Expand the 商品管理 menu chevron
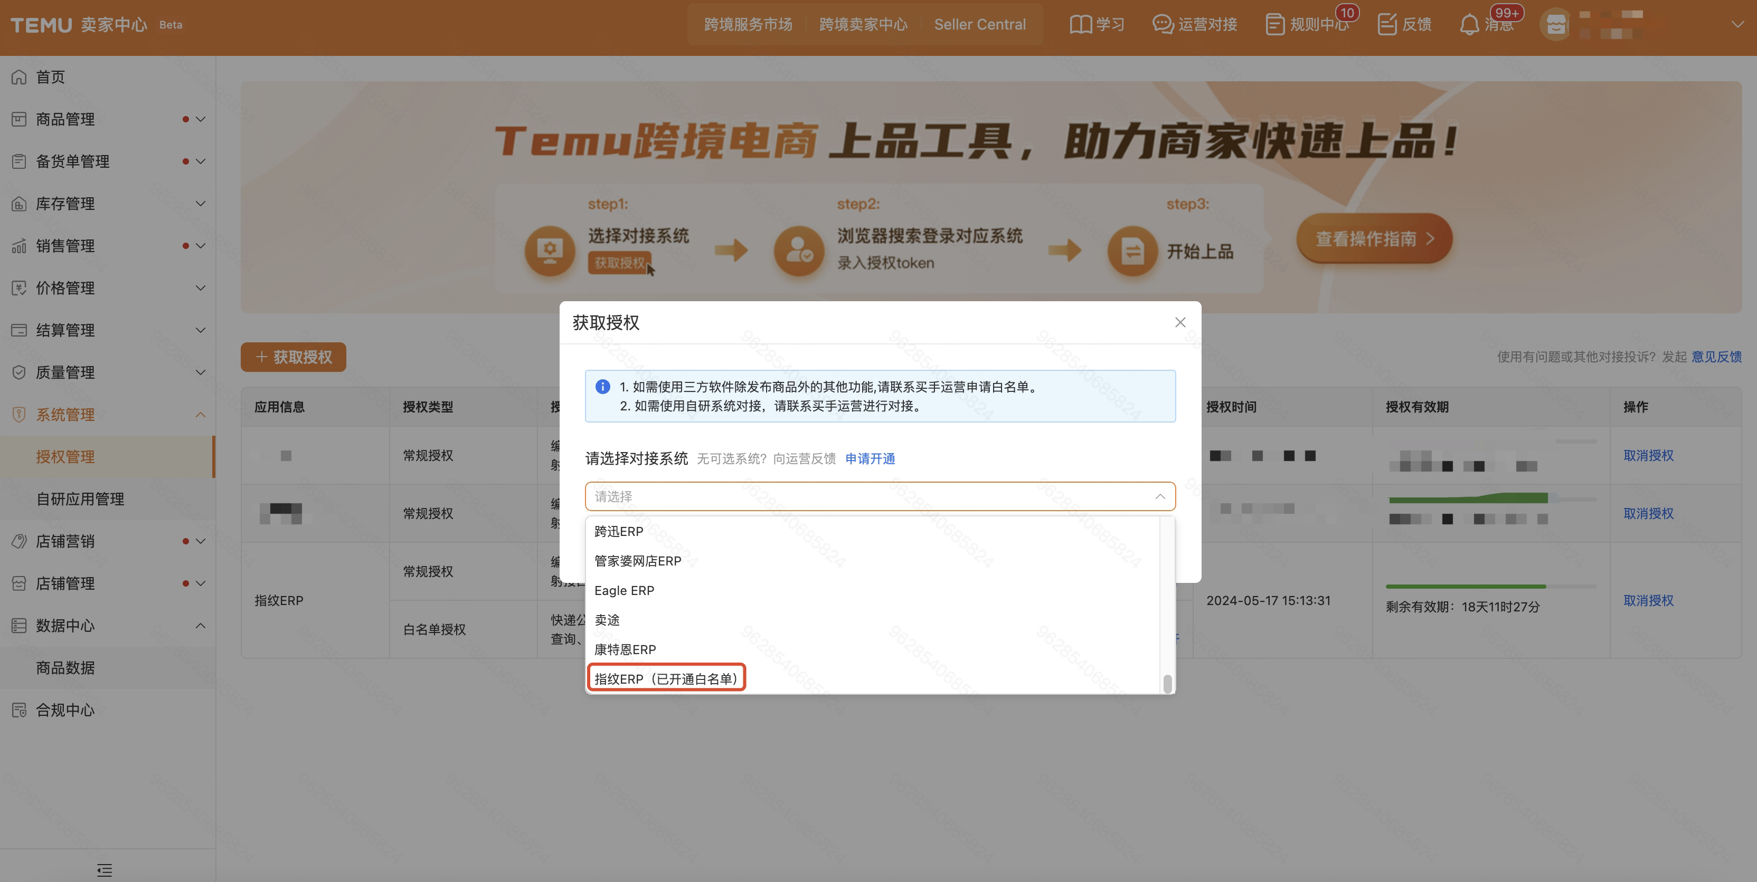The height and width of the screenshot is (882, 1757). [200, 119]
